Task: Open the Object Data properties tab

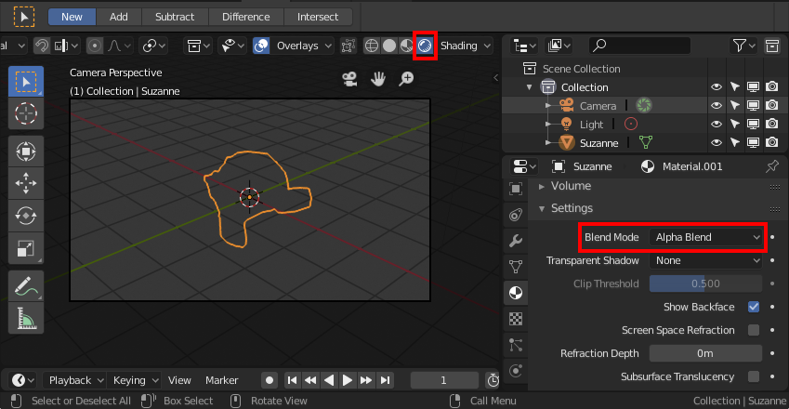Action: coord(516,267)
